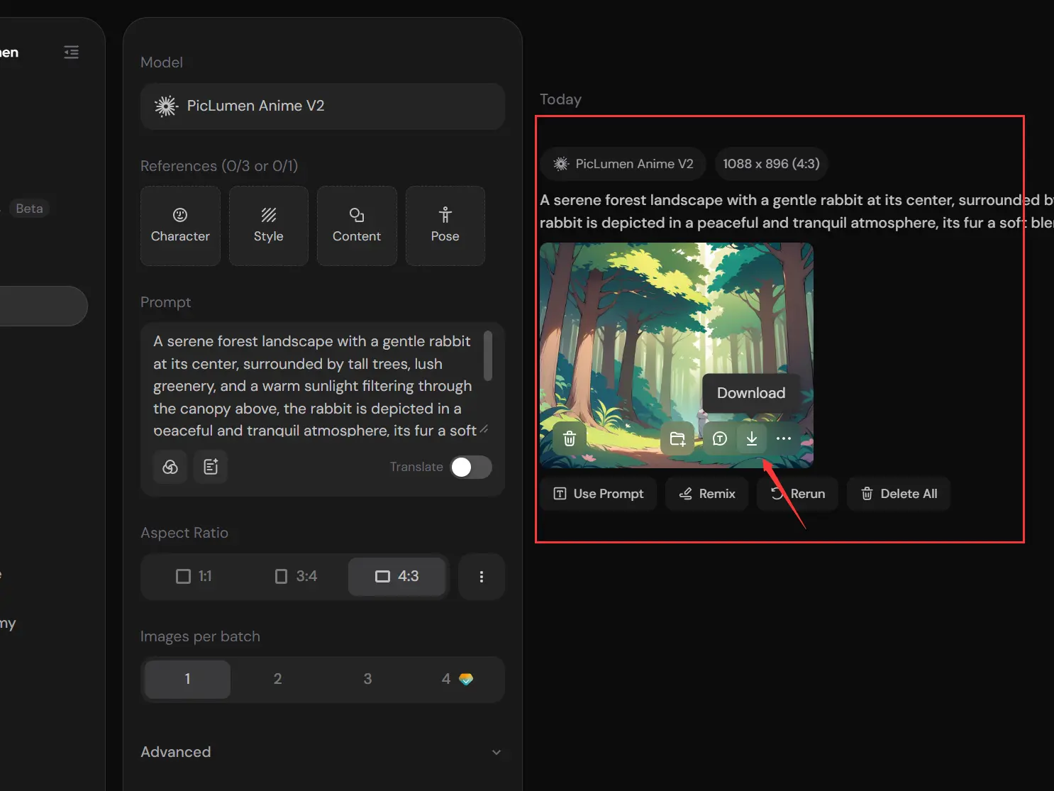Choose the Style reference tab

point(269,226)
